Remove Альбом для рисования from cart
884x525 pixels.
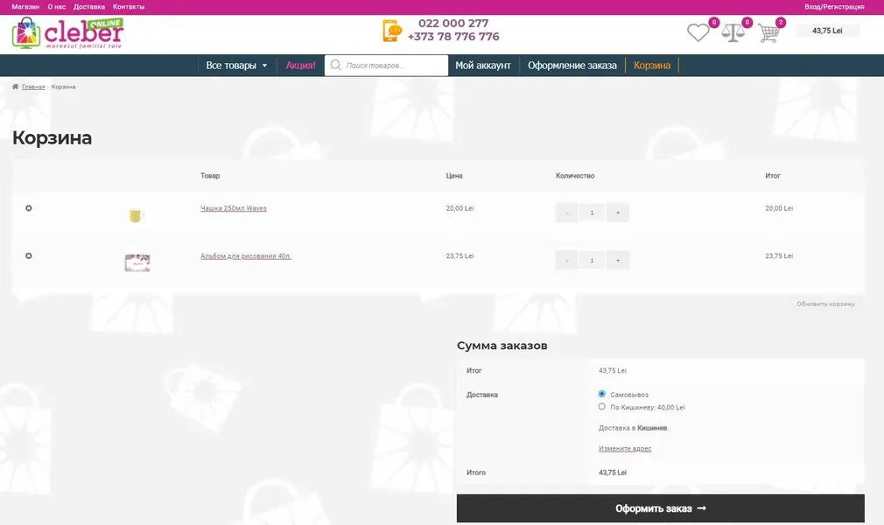[29, 255]
